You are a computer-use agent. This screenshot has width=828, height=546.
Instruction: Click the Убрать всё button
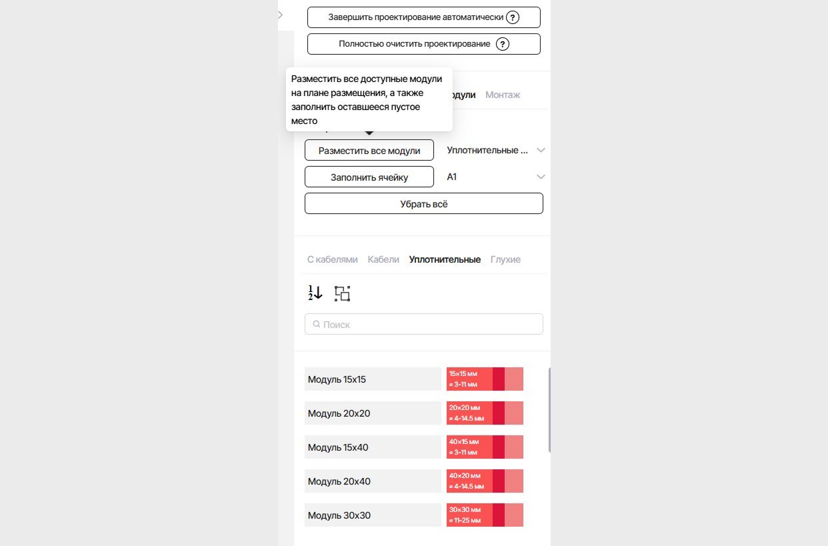coord(424,204)
